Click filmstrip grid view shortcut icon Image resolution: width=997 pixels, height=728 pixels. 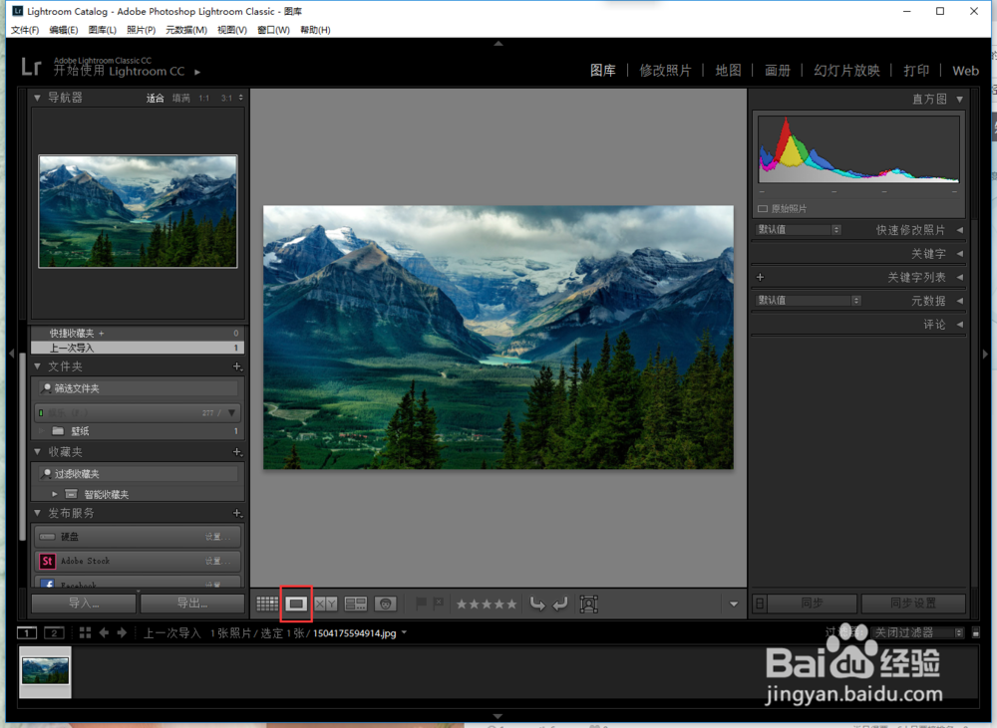coord(85,632)
